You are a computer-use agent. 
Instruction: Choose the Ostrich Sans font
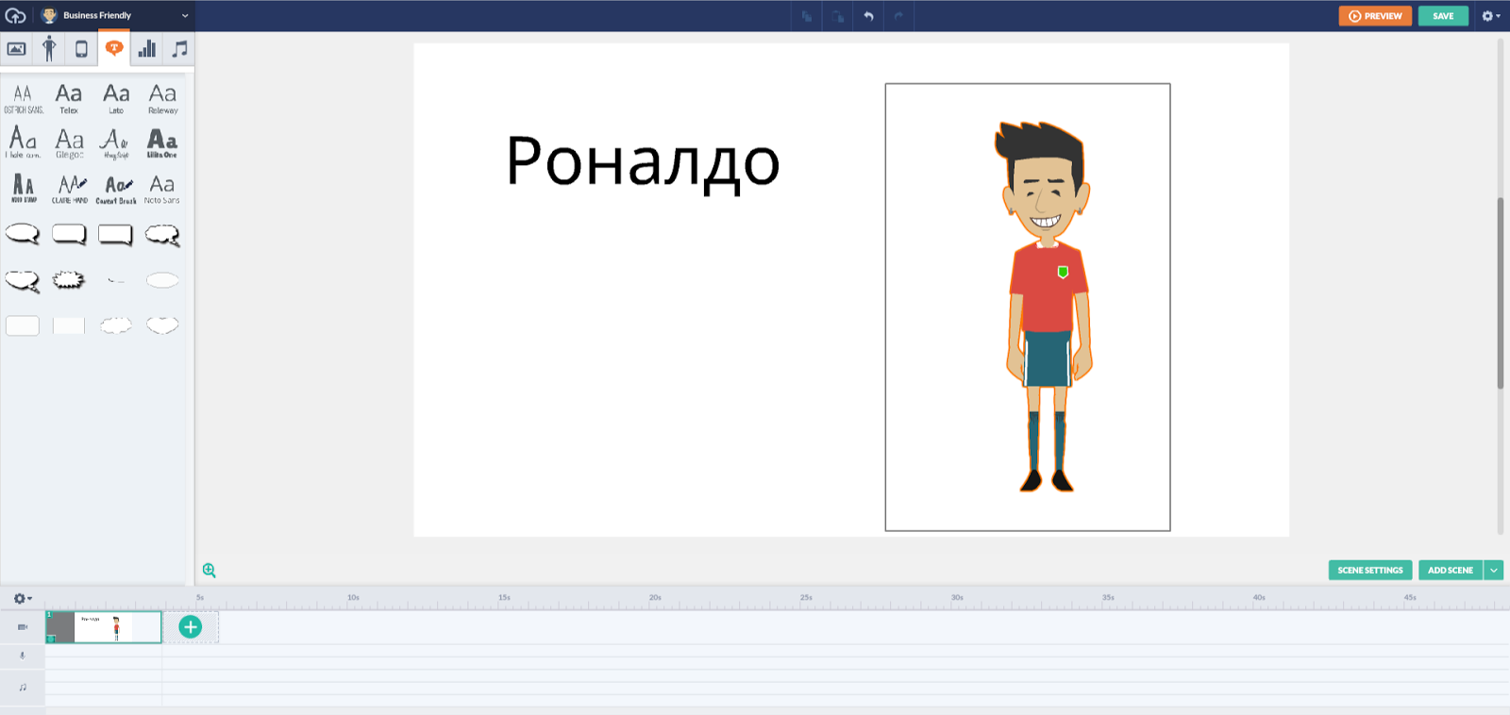coord(23,99)
